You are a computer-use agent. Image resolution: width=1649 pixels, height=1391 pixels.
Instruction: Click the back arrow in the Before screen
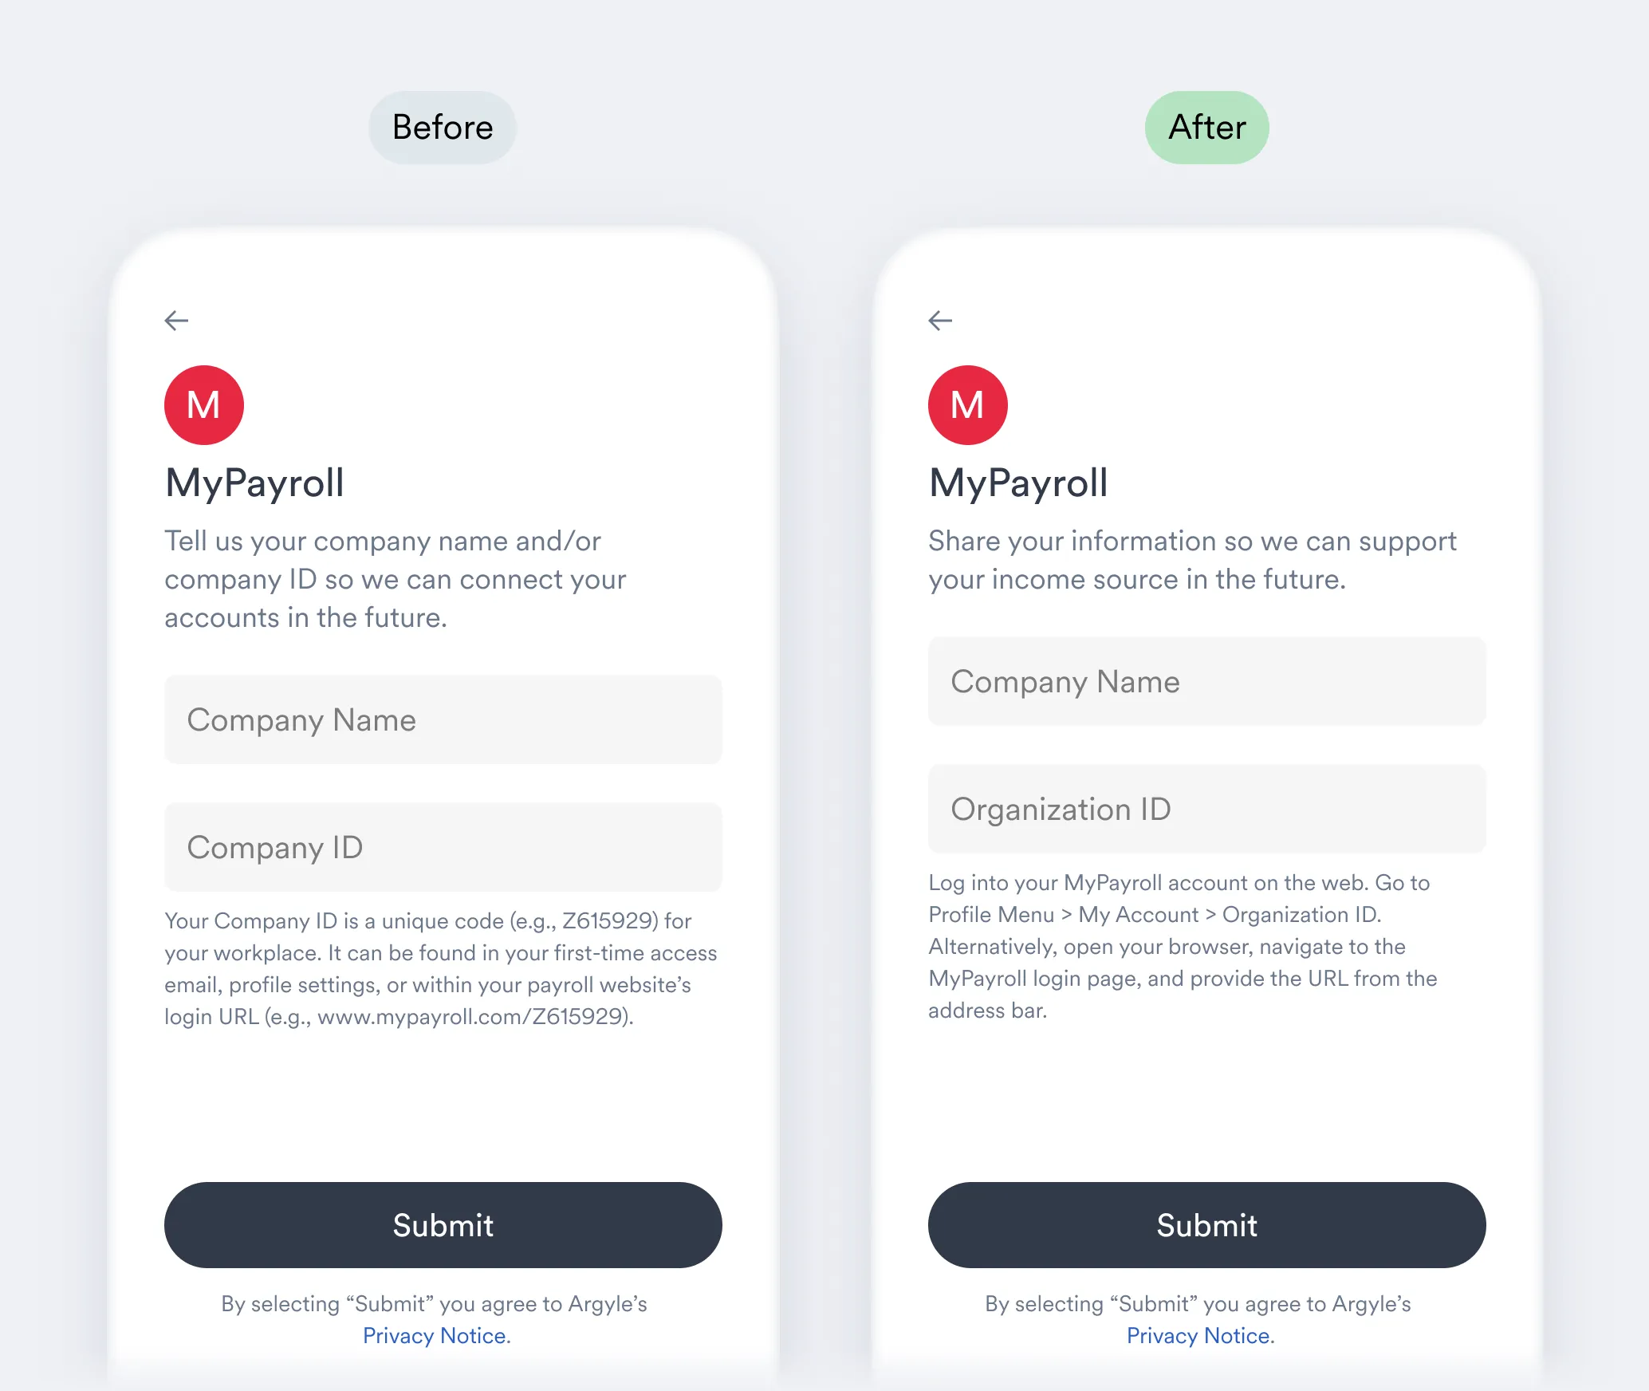point(176,321)
